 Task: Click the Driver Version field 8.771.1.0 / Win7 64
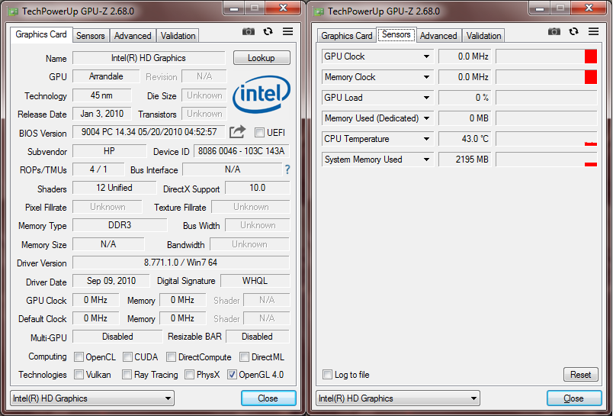(x=181, y=263)
